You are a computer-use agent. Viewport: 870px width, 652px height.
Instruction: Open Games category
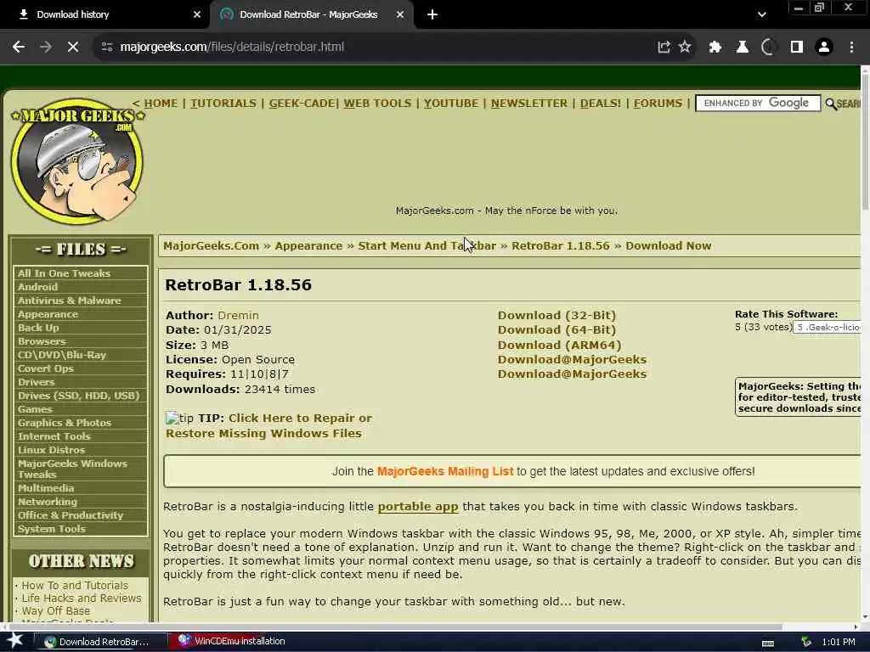[x=35, y=409]
